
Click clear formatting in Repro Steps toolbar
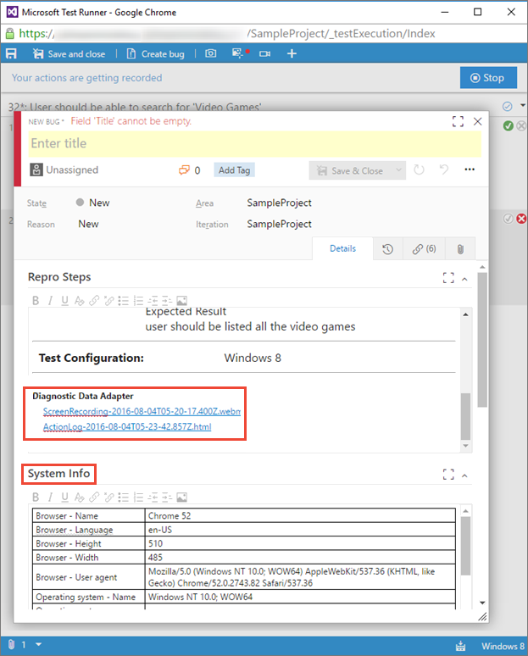[79, 300]
